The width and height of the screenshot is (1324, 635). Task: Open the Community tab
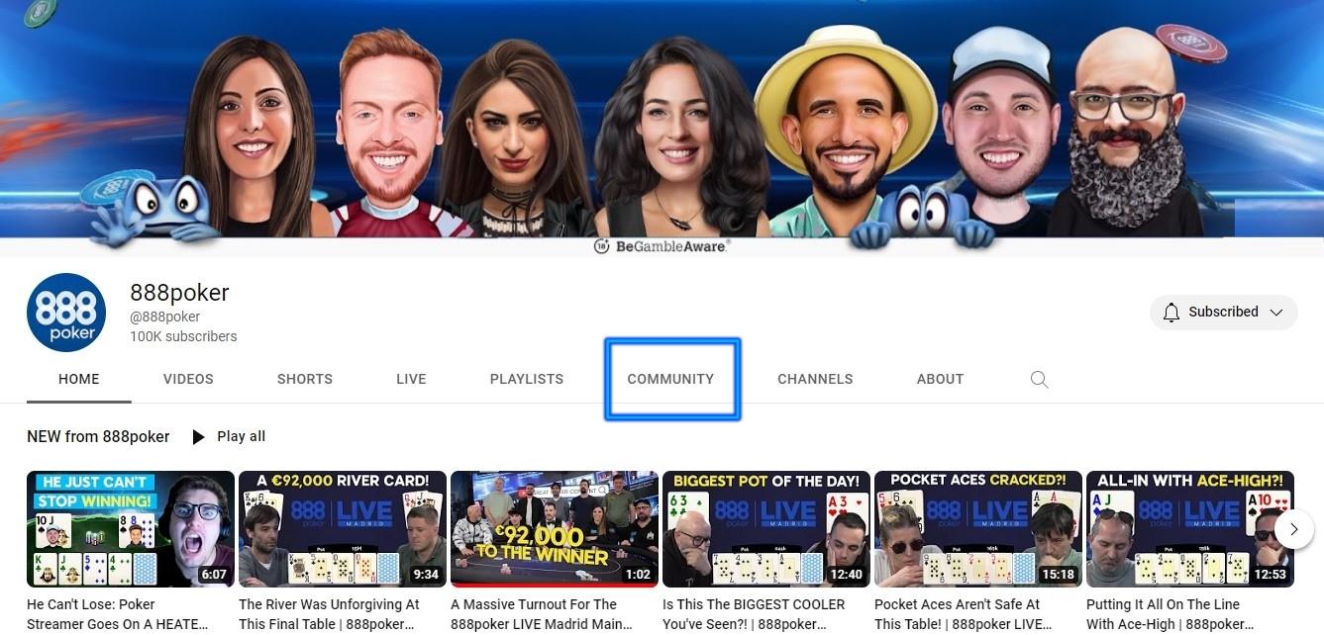(670, 379)
